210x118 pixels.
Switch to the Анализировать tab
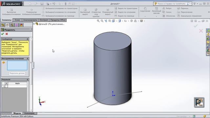[x=30, y=20]
